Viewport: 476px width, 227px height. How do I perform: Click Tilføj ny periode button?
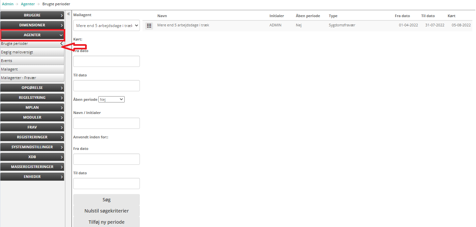107,222
